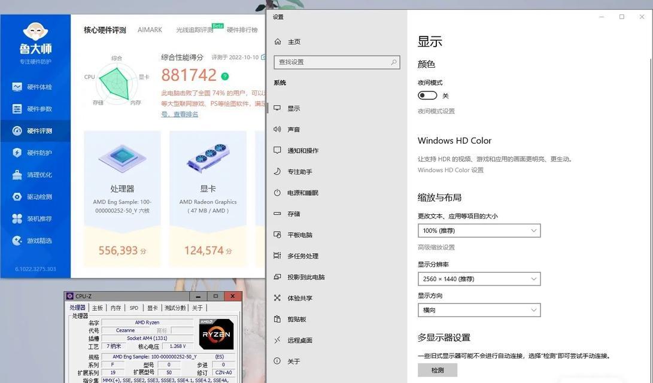Select SPD tab in CPU-Z
The width and height of the screenshot is (653, 383).
coord(133,308)
